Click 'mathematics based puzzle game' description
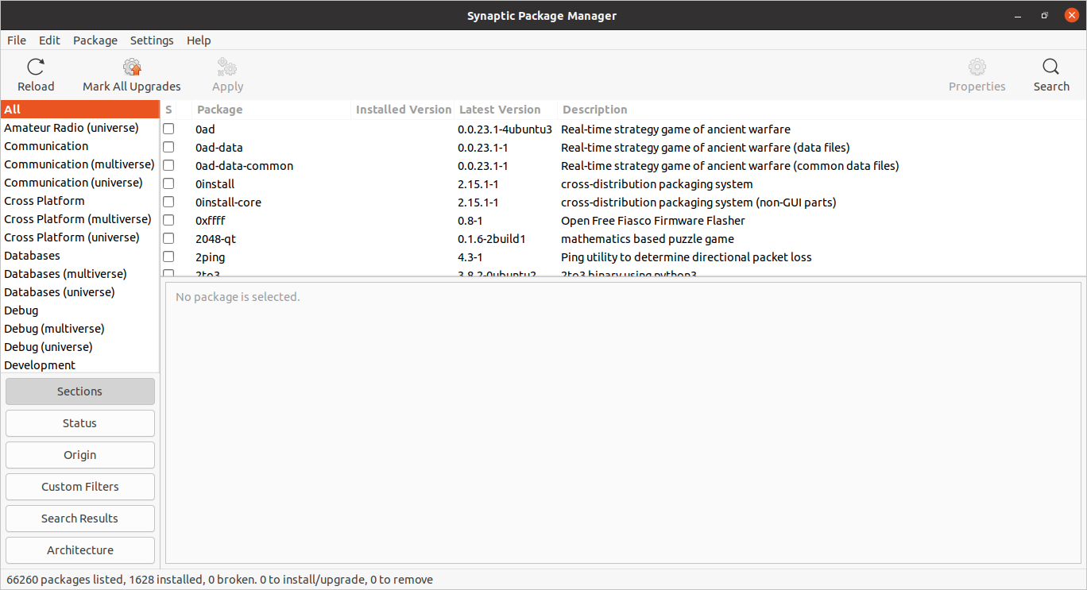Image resolution: width=1087 pixels, height=590 pixels. coord(648,239)
